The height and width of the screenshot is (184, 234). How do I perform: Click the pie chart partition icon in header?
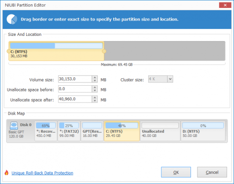point(12,19)
